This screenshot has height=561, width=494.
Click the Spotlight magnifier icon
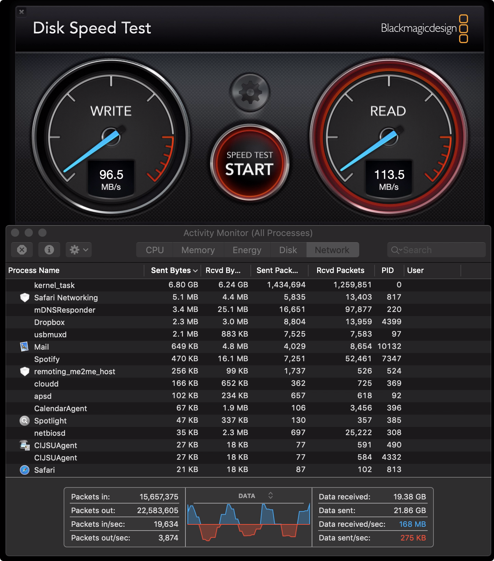(x=25, y=421)
